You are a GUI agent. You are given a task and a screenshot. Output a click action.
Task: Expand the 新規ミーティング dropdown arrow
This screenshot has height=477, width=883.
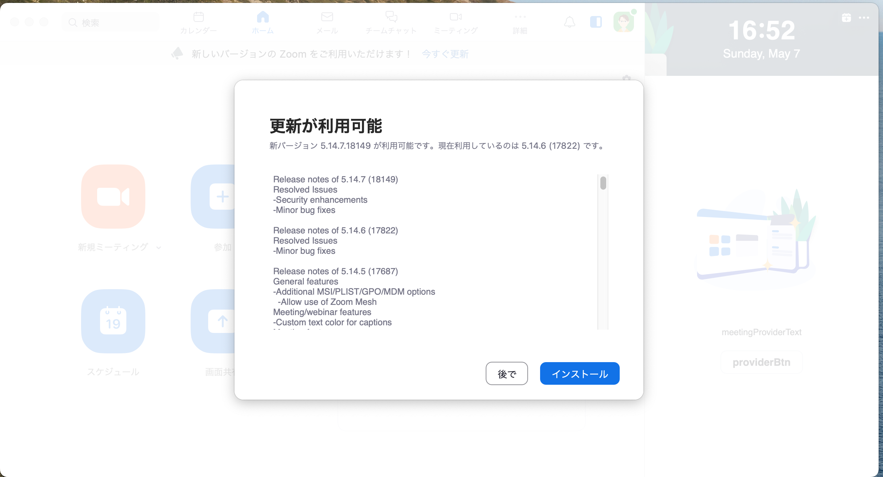[x=158, y=248]
